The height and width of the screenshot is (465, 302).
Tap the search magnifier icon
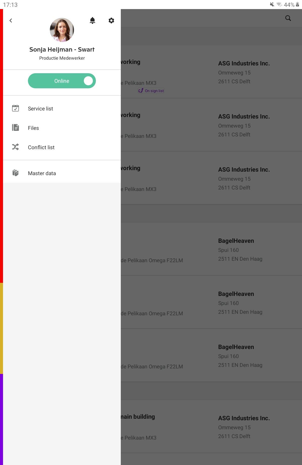point(288,18)
